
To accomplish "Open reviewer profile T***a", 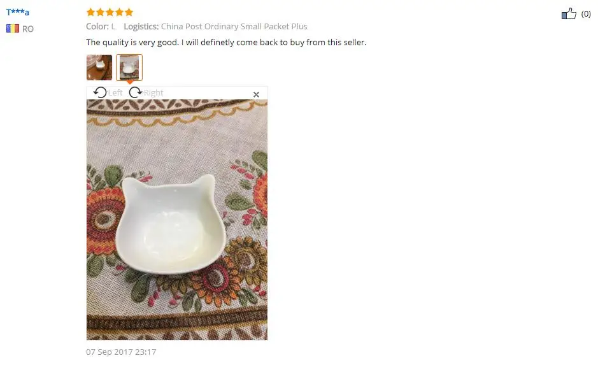I will tap(18, 12).
